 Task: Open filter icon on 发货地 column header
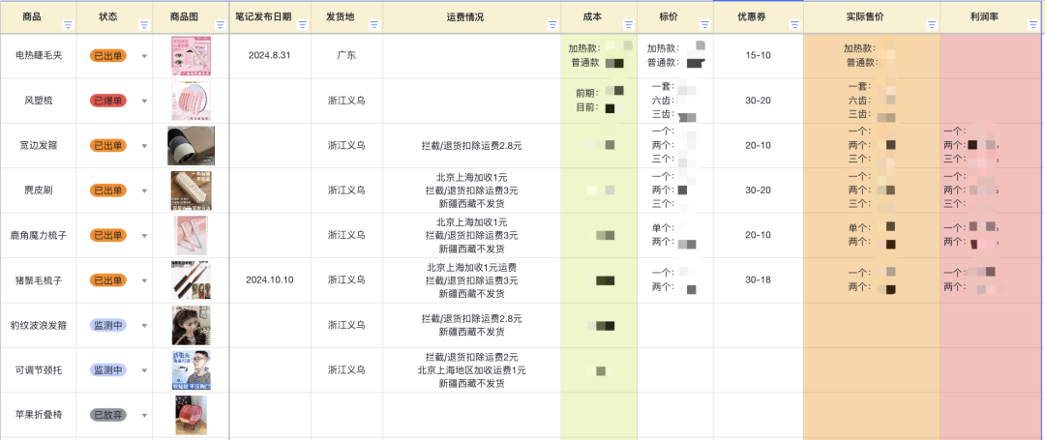[373, 24]
